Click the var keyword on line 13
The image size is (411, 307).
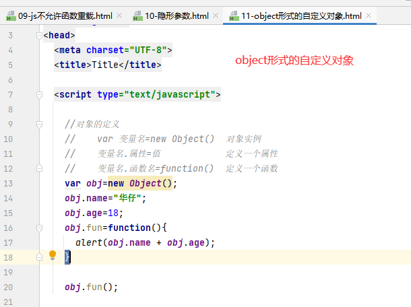coord(73,183)
